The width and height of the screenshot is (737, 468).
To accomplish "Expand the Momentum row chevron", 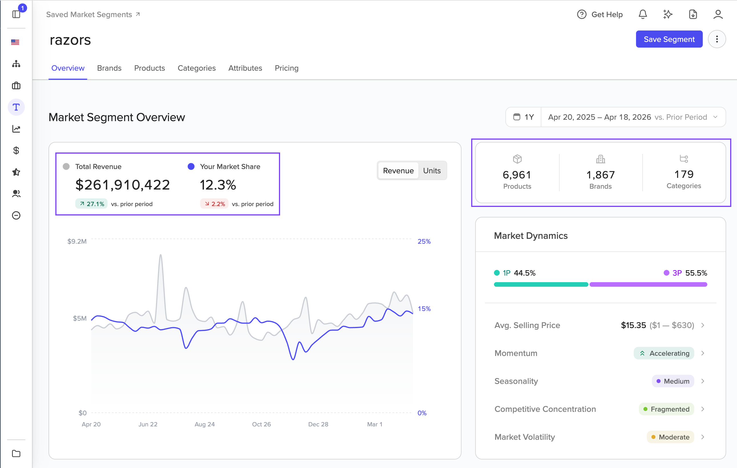I will coord(703,353).
